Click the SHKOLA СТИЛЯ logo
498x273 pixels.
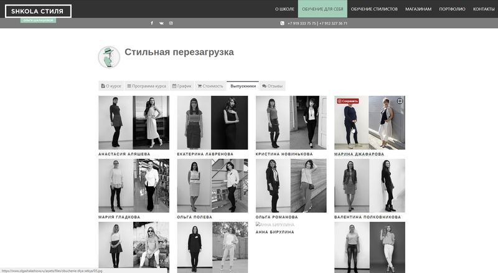point(38,11)
